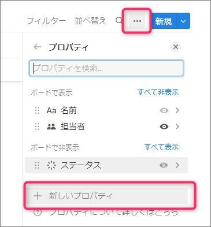Grab the drag handle for ステータス

tap(37, 165)
